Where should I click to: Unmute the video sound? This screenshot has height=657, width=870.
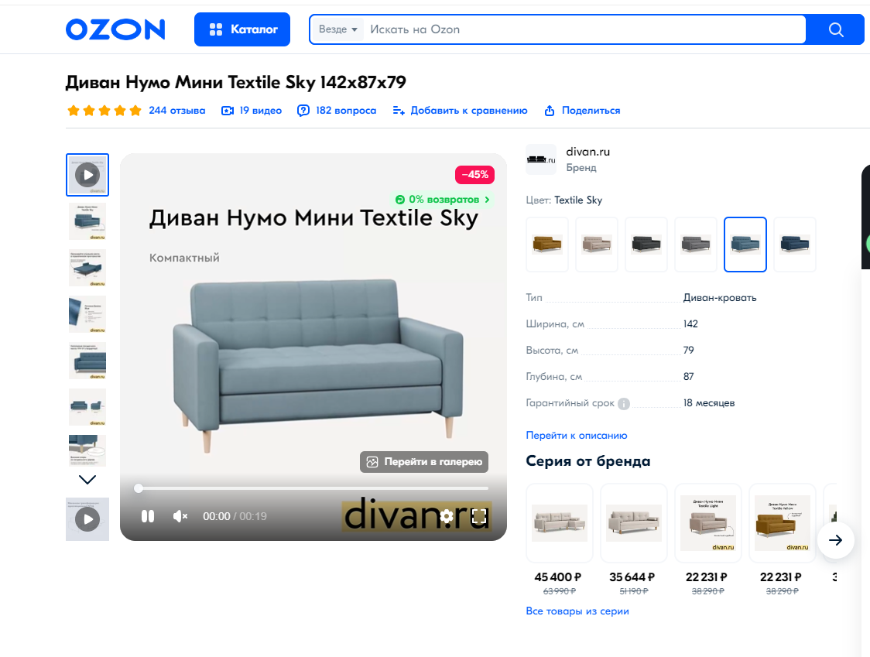click(x=180, y=517)
